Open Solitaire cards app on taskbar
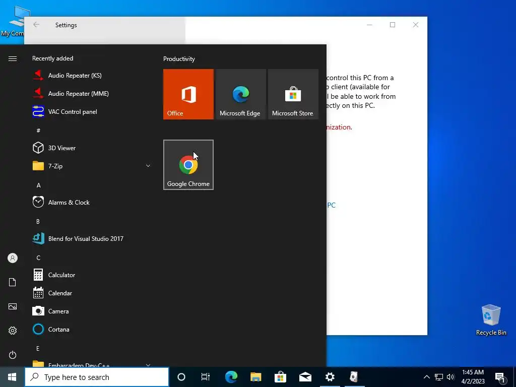516x387 pixels. pos(354,377)
